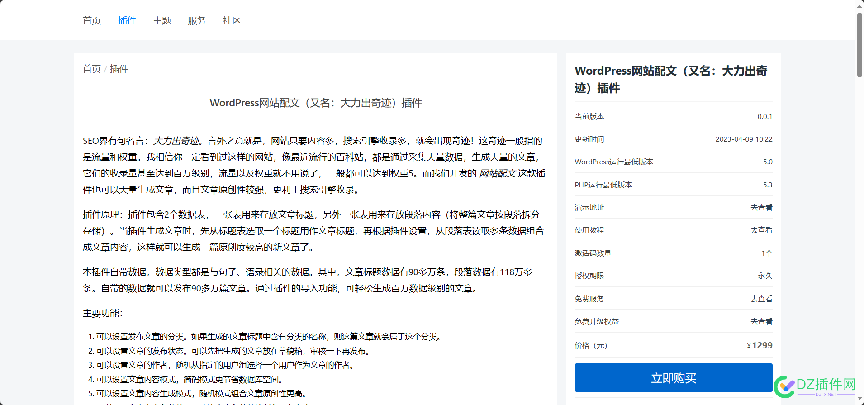Screen dimensions: 864x405
Task: Click the sidebar title WordPress网站配文（又名：大力出奇迹）插件
Action: pyautogui.click(x=671, y=79)
